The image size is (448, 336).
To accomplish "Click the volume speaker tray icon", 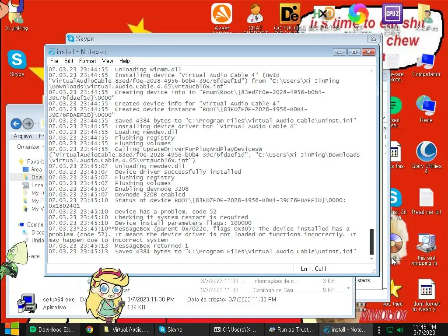I will [400, 330].
